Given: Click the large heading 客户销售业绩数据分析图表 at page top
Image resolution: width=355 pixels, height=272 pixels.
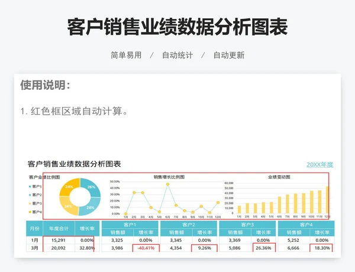Looking at the screenshot, I should pos(177,27).
